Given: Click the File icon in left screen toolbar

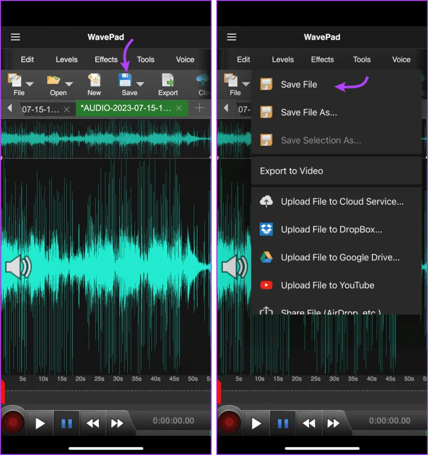Looking at the screenshot, I should (14, 80).
